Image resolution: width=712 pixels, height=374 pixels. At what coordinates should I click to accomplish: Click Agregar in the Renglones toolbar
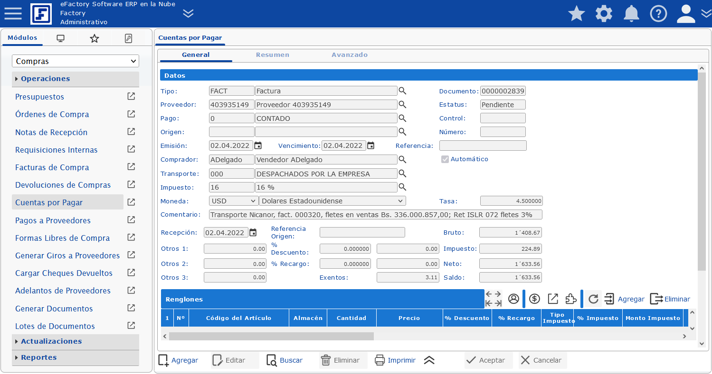[x=625, y=299]
